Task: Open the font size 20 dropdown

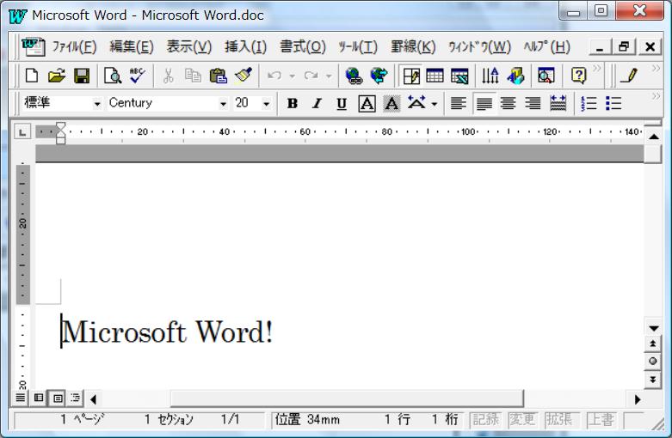Action: click(266, 104)
